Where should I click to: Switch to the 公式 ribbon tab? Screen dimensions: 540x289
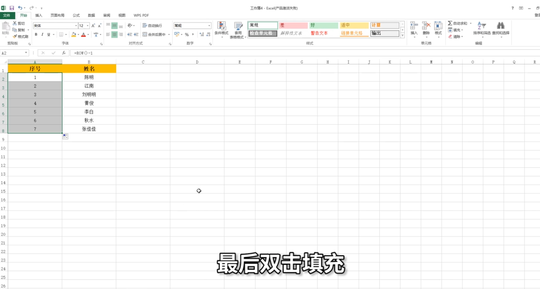(76, 15)
